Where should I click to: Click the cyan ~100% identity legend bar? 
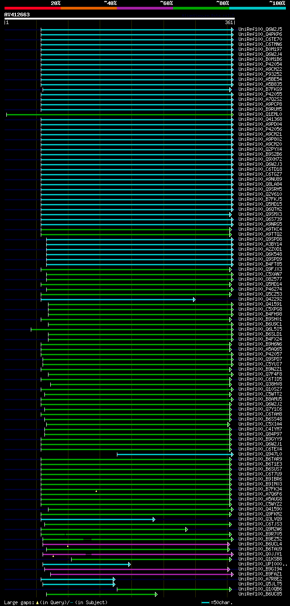257,8
